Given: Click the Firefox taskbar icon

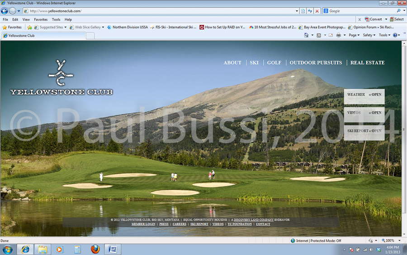Looking at the screenshot, I should pos(95,249).
